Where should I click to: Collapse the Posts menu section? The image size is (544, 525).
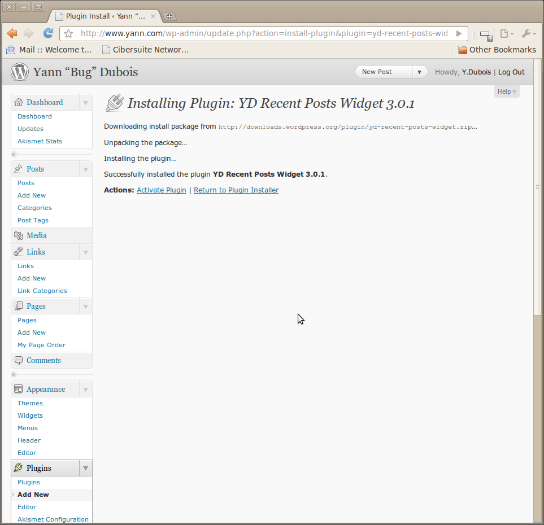(85, 169)
